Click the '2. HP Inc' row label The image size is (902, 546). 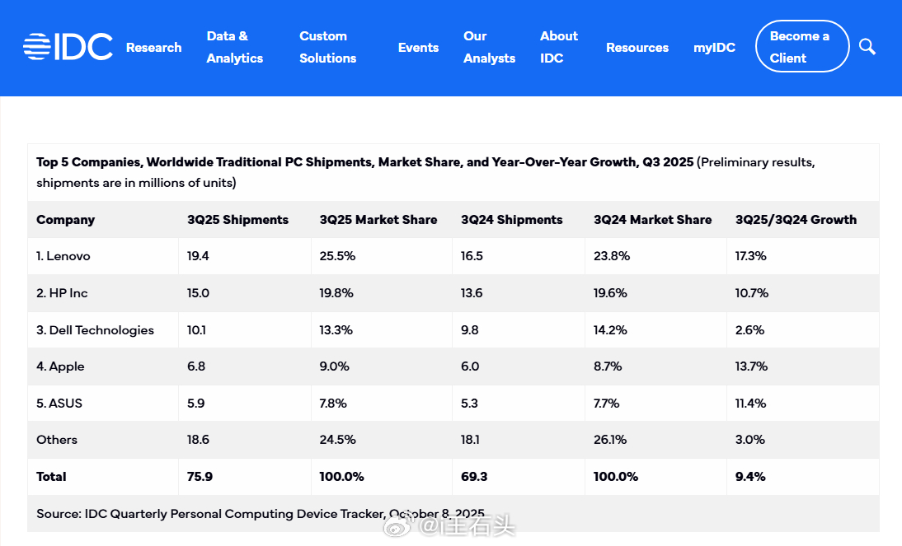point(62,292)
